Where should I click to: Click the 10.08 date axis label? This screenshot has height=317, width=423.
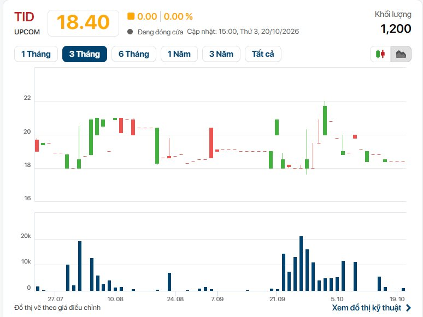click(x=115, y=299)
